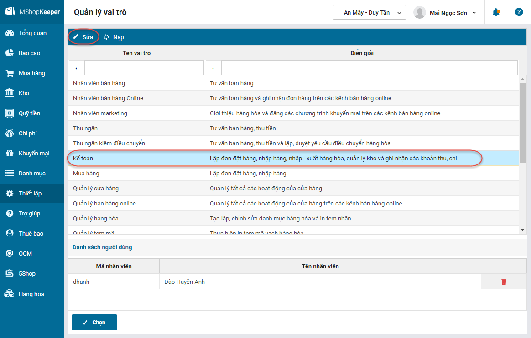Delete user Đào Huyền Anh with trash icon
The height and width of the screenshot is (338, 531).
[504, 282]
